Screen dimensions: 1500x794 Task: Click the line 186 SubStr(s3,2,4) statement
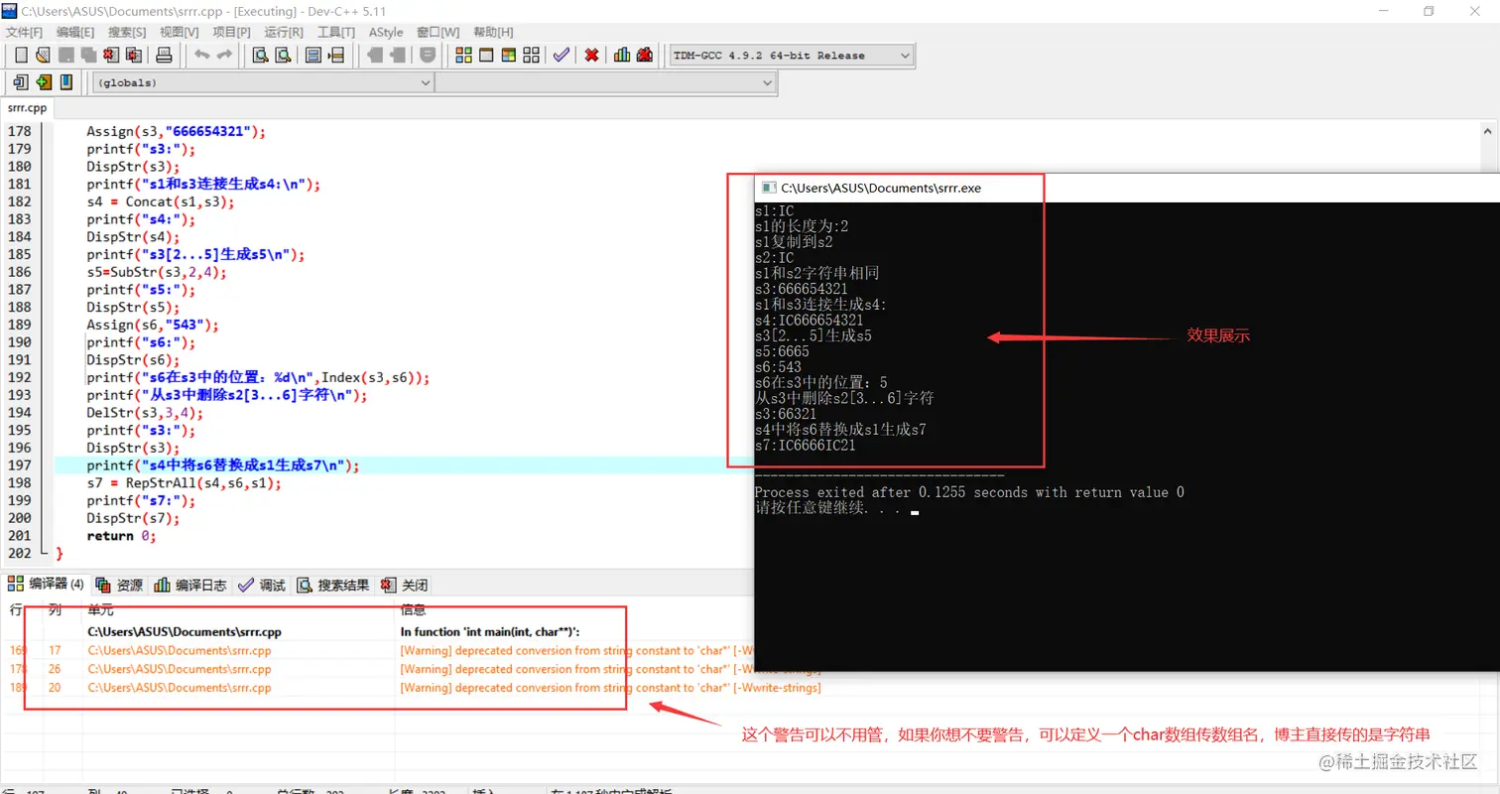(157, 272)
